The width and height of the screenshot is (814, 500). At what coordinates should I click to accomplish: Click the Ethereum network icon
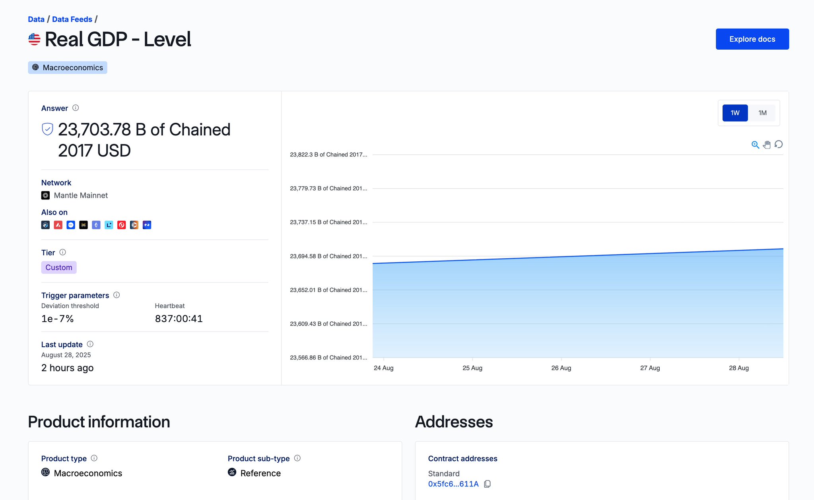click(x=96, y=225)
